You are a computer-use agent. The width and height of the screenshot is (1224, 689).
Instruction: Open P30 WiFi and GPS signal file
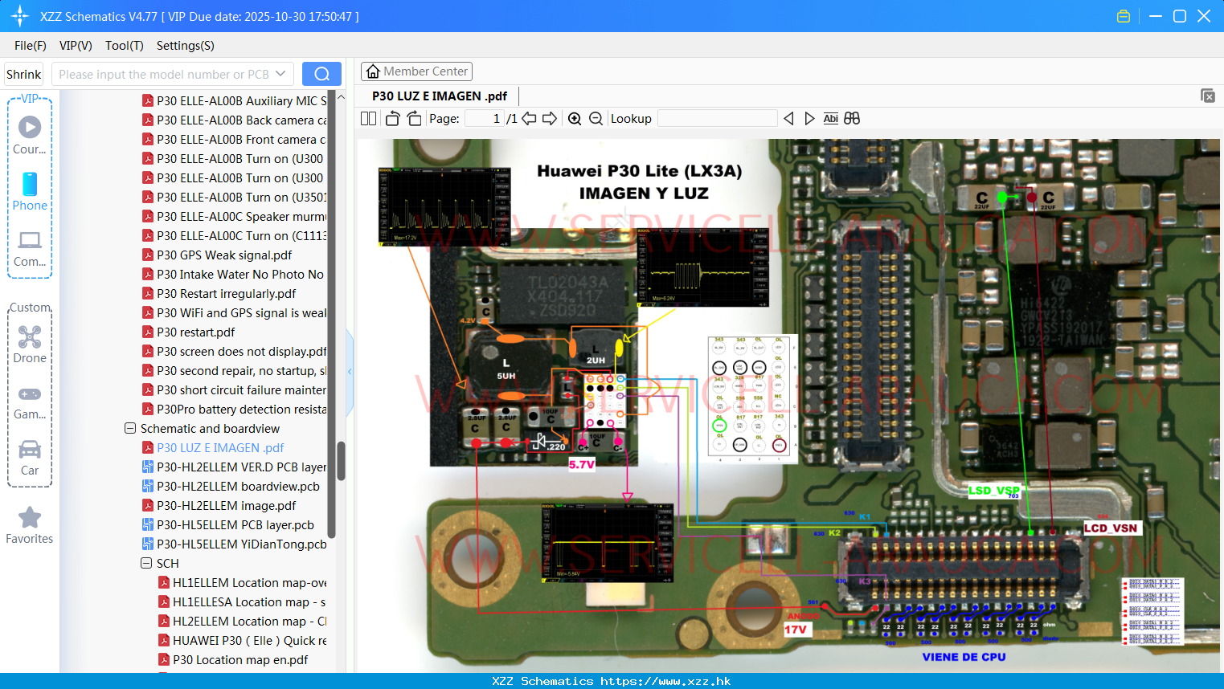click(234, 312)
